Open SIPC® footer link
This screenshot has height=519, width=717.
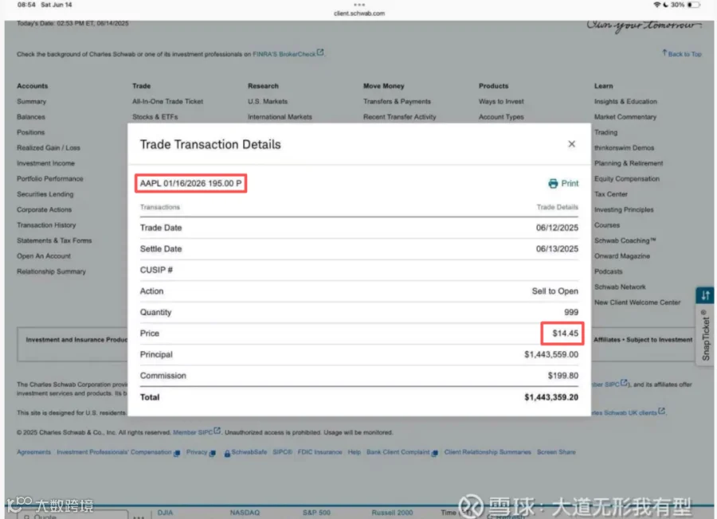coord(282,452)
